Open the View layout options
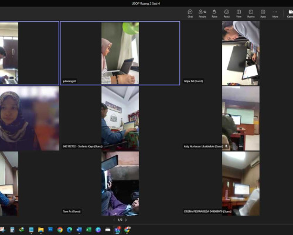Viewport: 293px width, 235px height. (239, 14)
